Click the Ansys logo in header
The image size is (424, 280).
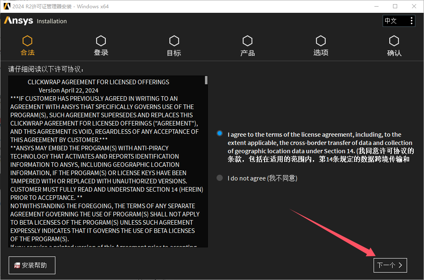click(x=19, y=21)
